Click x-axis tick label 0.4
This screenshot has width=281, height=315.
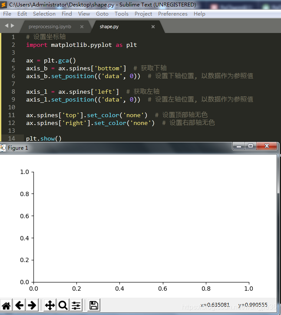click(119, 289)
